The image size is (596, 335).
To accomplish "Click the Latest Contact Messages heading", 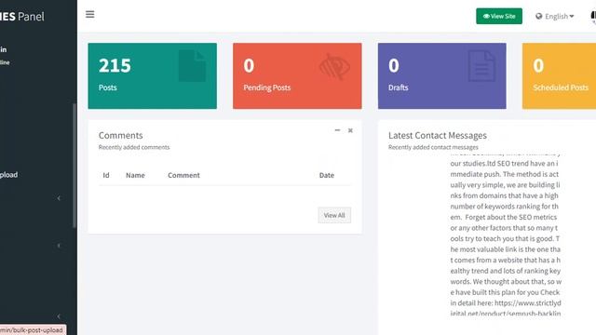I will 438,136.
